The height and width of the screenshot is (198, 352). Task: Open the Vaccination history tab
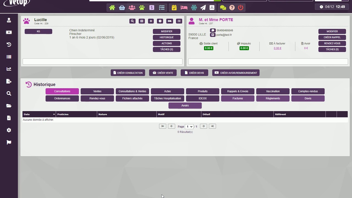pos(273,91)
